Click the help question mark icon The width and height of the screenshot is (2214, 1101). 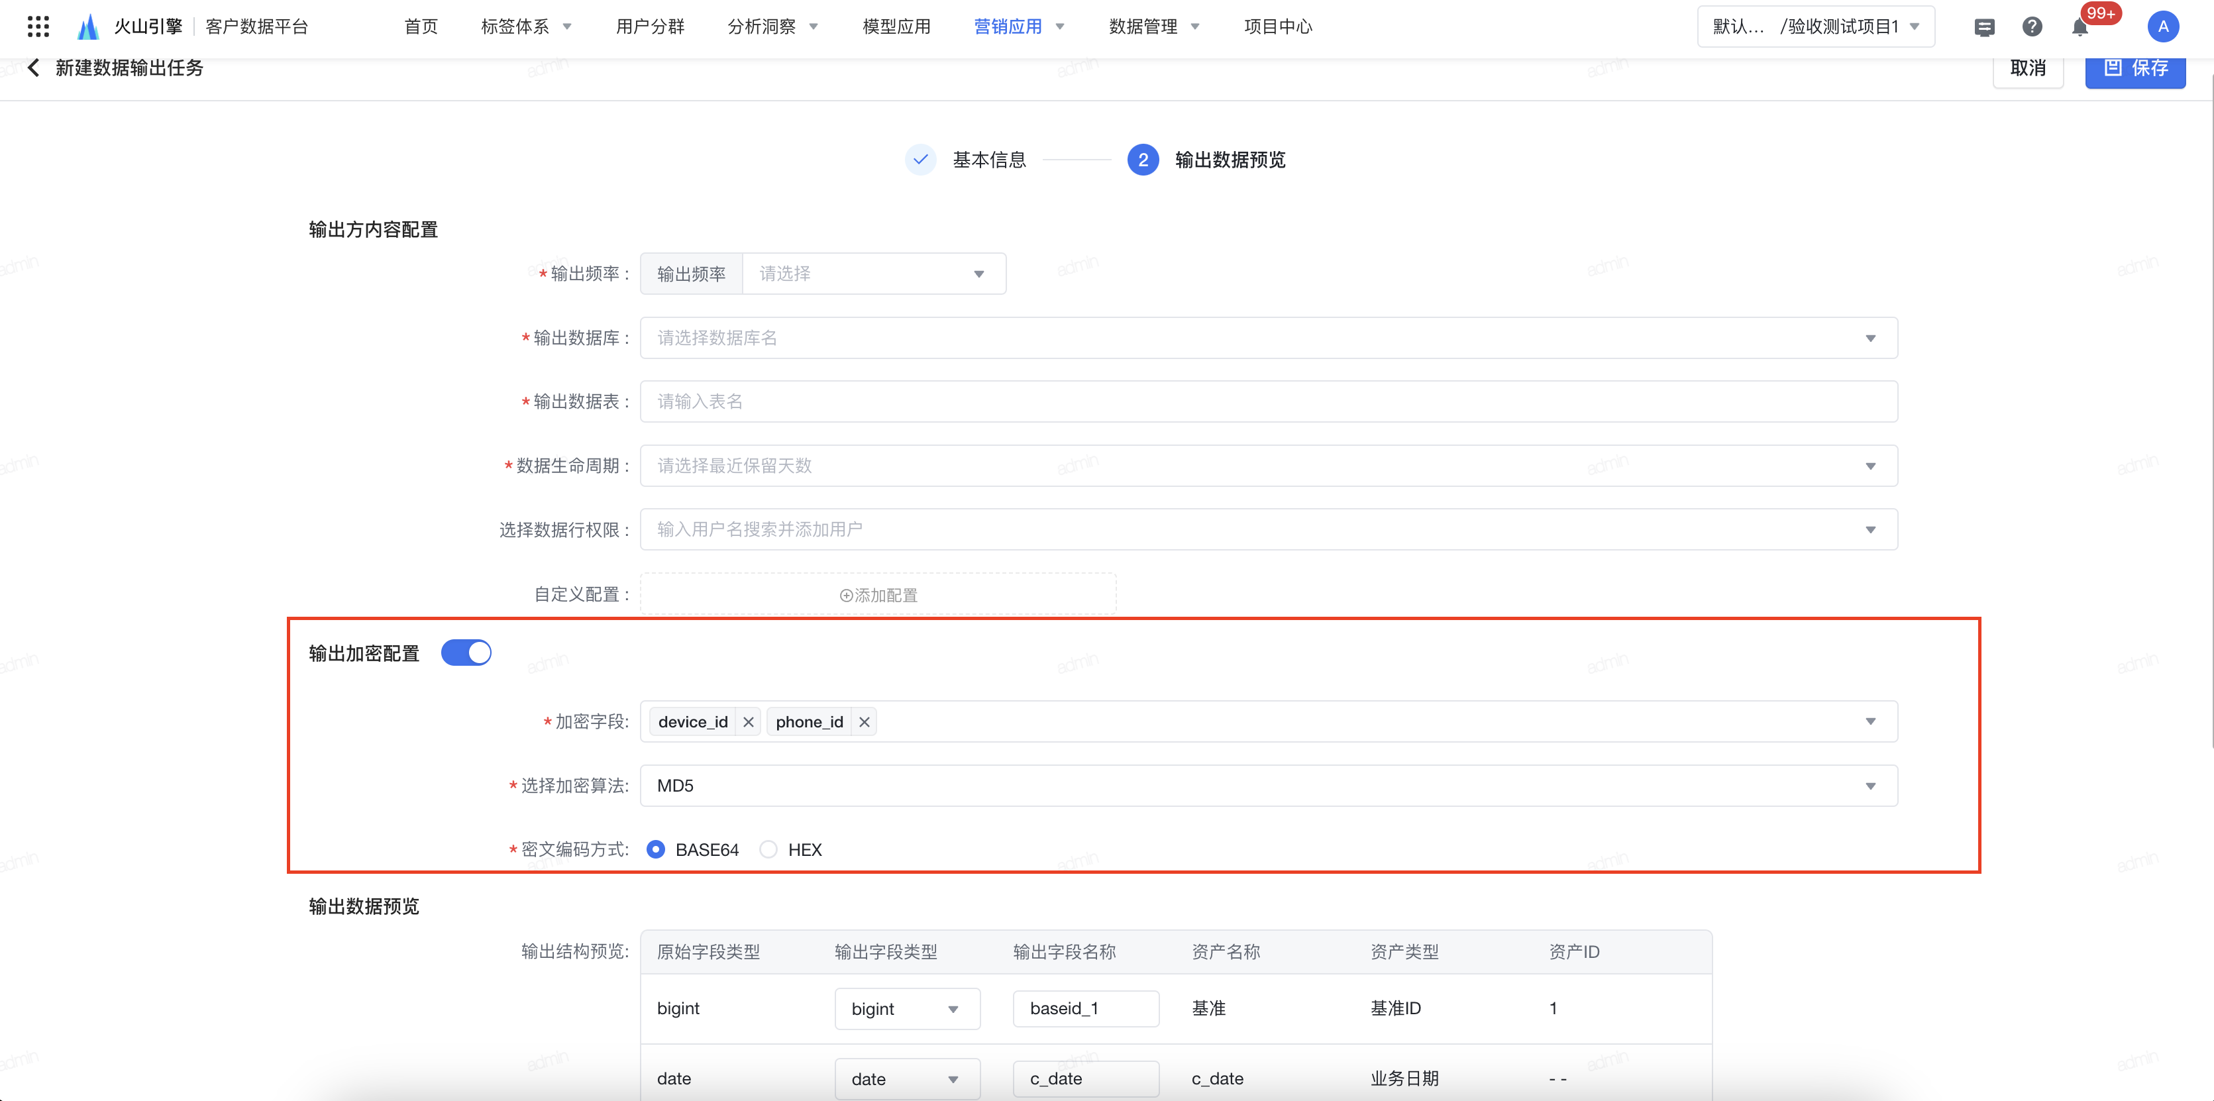coord(2032,28)
